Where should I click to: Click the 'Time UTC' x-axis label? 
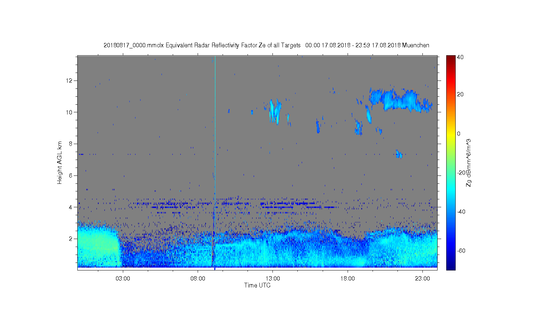(257, 285)
